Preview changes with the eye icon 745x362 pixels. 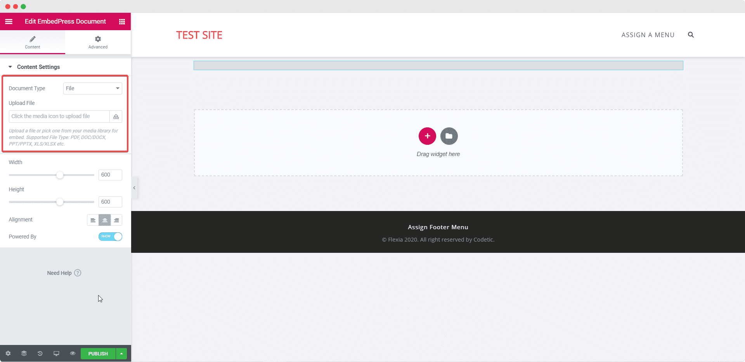(x=73, y=353)
